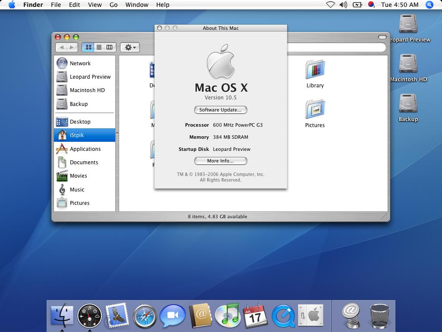Switch Finder to column view

point(110,47)
